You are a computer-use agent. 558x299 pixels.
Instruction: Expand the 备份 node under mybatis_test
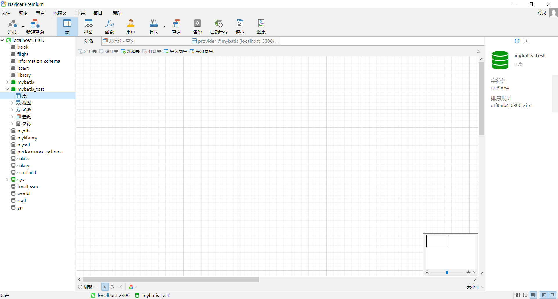tap(12, 124)
